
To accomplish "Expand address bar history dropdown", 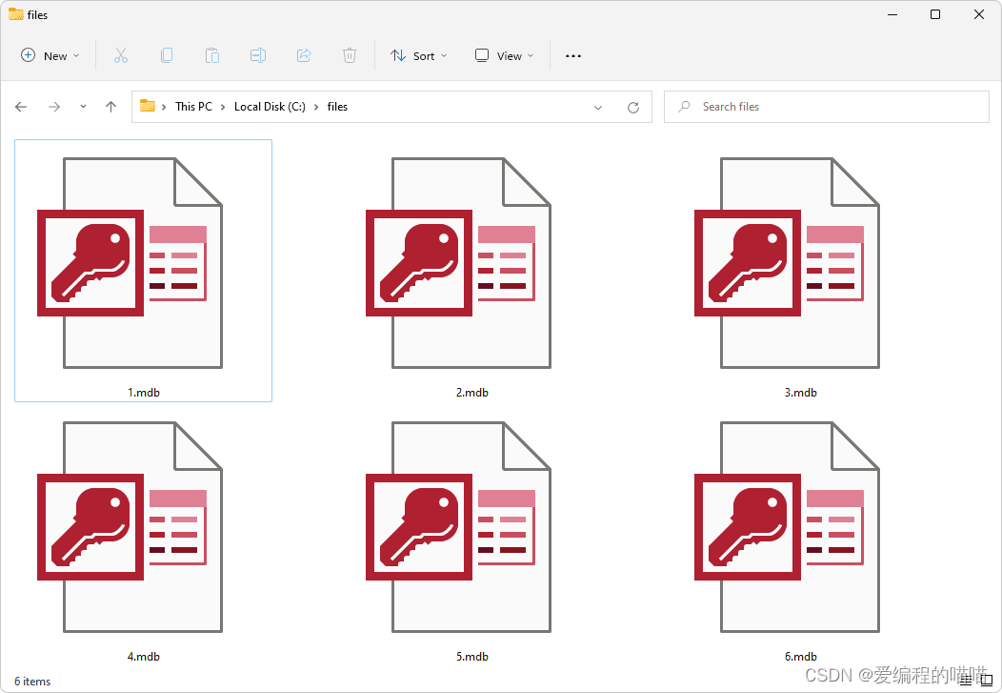I will [x=598, y=108].
